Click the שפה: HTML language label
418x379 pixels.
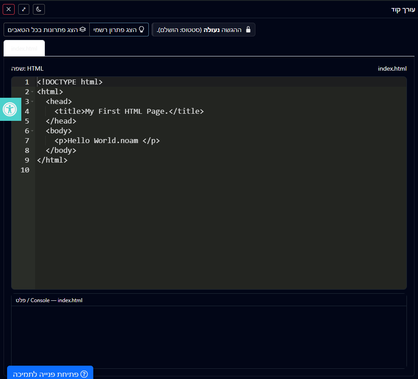coord(27,68)
